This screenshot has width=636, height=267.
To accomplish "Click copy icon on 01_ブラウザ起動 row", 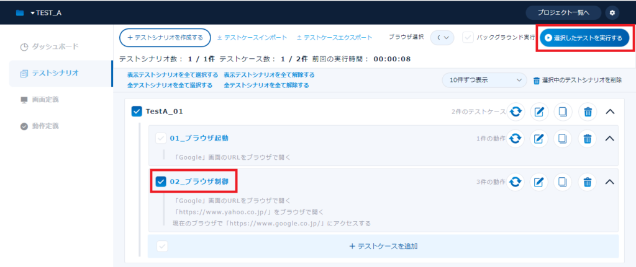I will point(563,139).
